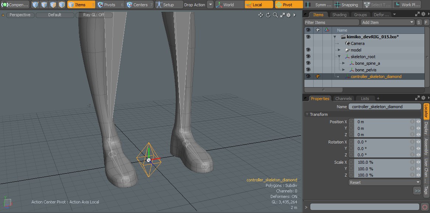The height and width of the screenshot is (213, 430).
Task: Toggle visibility of kimiko_devRIG_015.lxo scene
Action: tap(308, 37)
